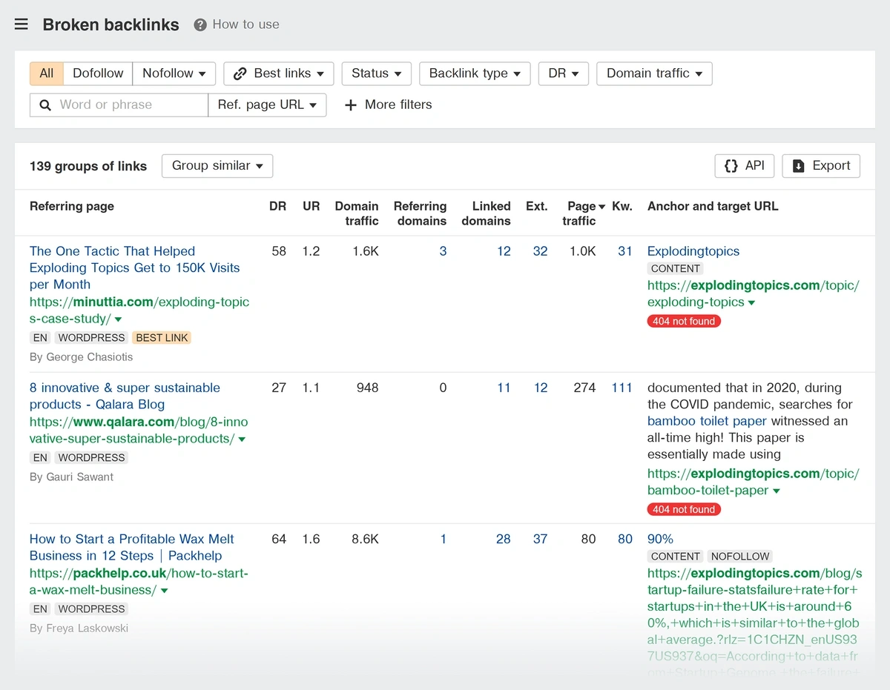Image resolution: width=890 pixels, height=690 pixels.
Task: Click linked domains value 28
Action: [x=503, y=539]
